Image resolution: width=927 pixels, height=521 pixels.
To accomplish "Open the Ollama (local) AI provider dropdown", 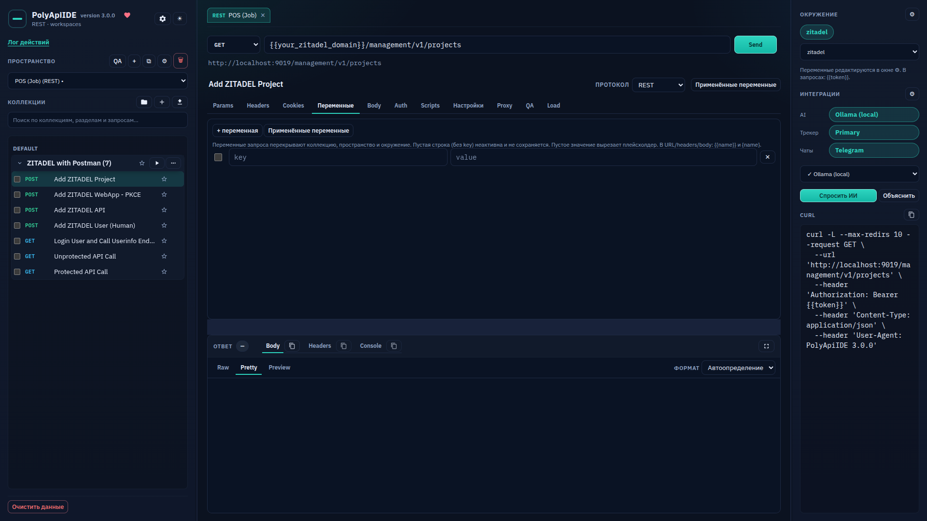I will 859,174.
